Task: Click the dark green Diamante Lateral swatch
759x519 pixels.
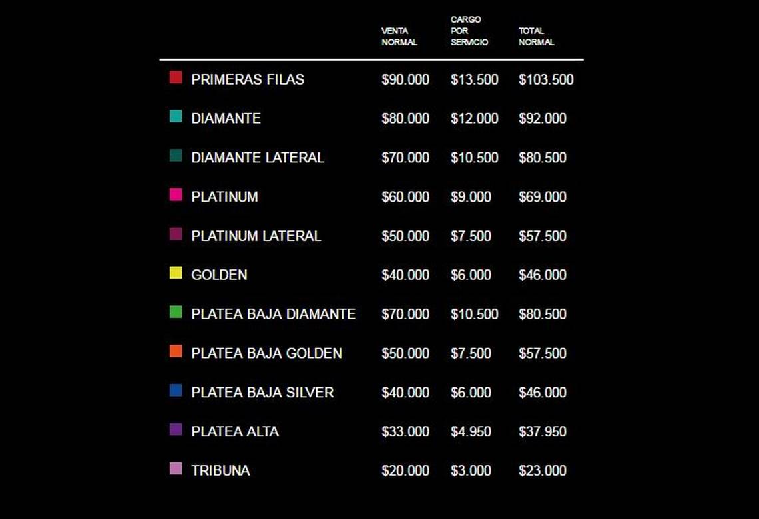Action: coord(176,155)
